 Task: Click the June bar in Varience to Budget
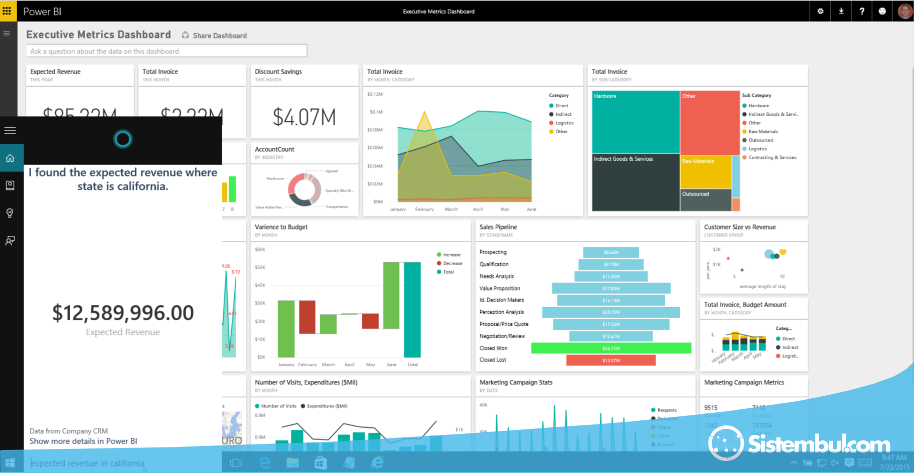click(391, 295)
